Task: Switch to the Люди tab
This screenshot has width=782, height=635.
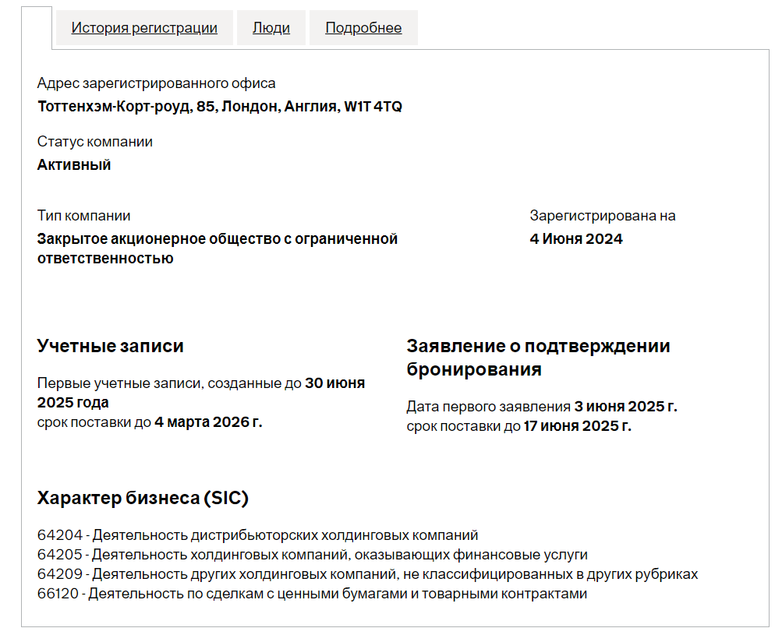Action: 271,28
